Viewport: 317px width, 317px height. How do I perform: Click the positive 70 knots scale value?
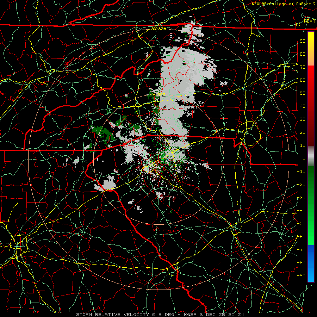tap(303, 67)
